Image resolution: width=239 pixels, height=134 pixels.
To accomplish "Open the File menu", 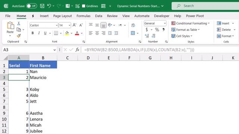I will click(x=8, y=16).
